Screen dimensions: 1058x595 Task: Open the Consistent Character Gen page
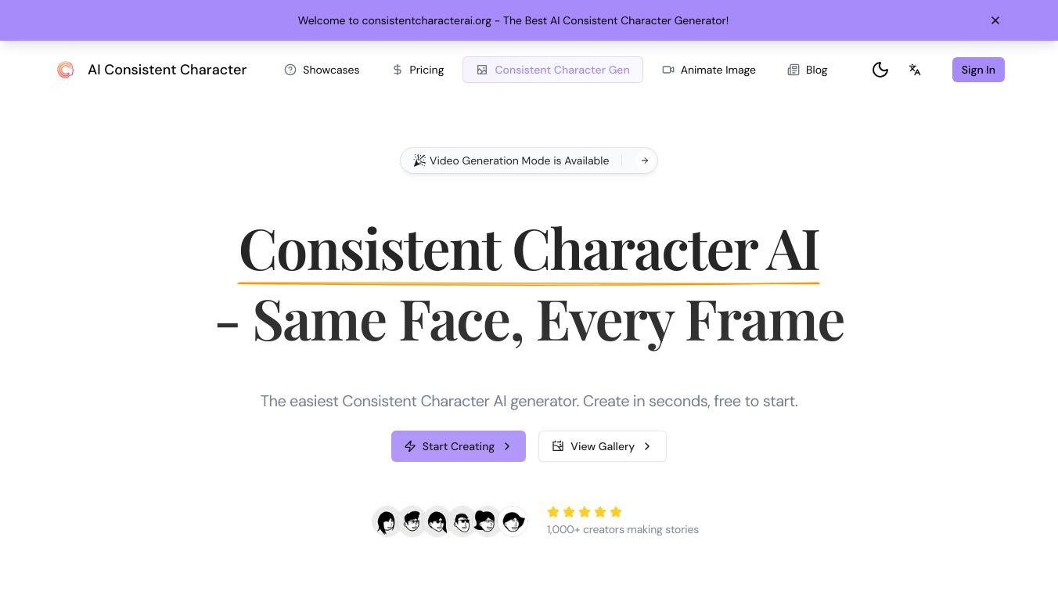(562, 70)
